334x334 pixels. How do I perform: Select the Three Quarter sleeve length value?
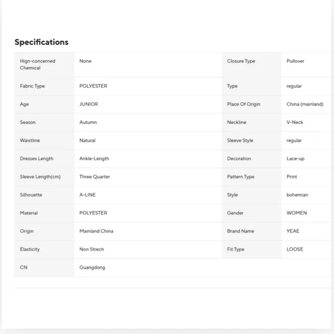click(94, 176)
